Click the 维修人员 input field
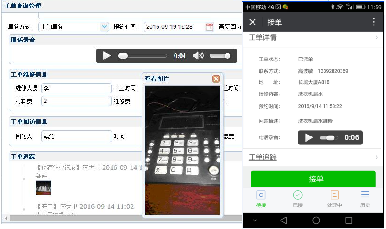The height and width of the screenshot is (229, 386). coord(76,88)
